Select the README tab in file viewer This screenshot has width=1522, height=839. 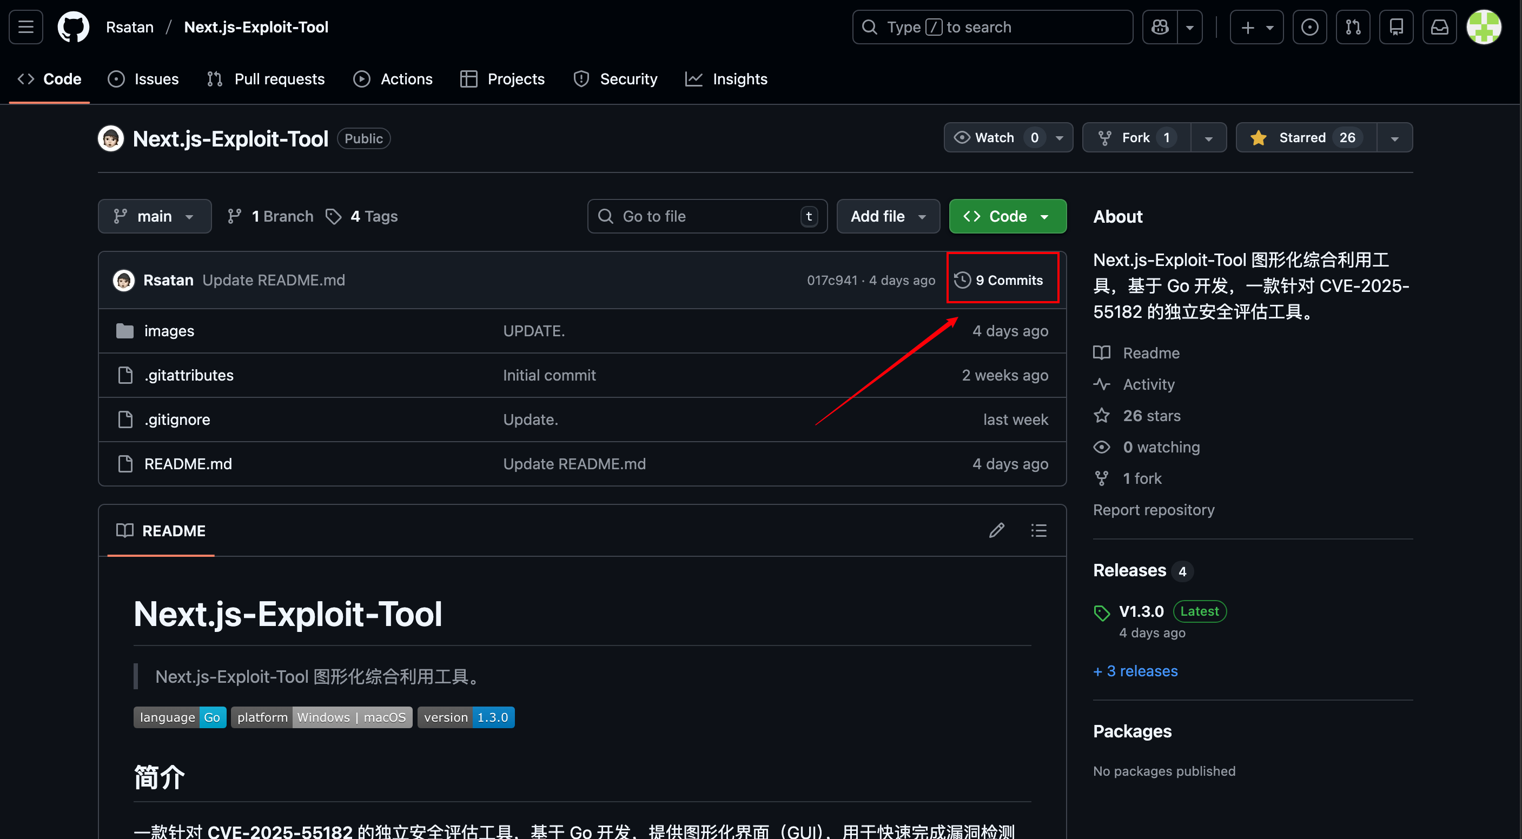point(161,530)
